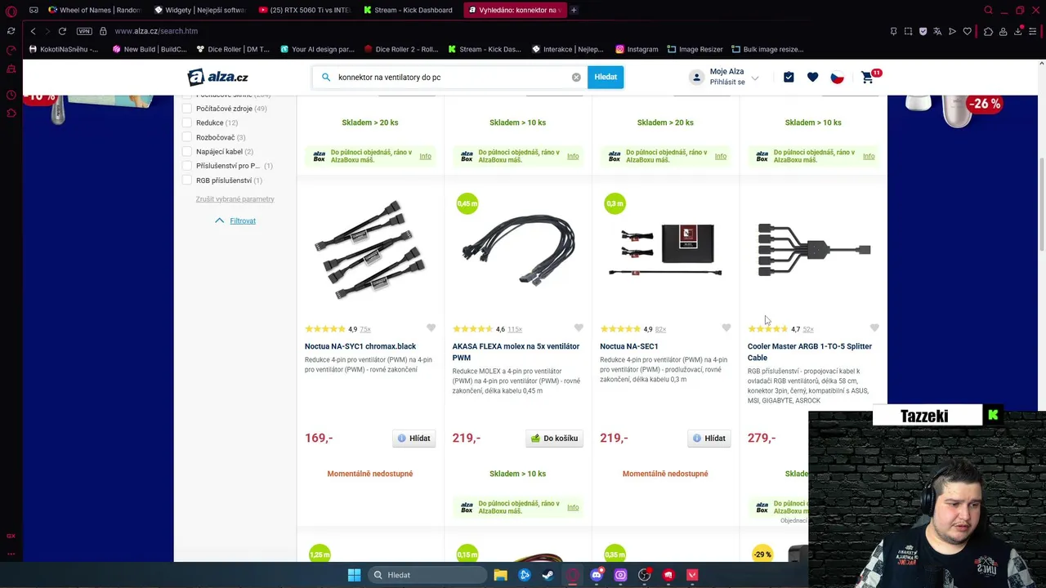
Task: Open a new browser tab with plus
Action: (x=574, y=10)
